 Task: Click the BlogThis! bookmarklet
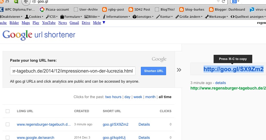(x=165, y=9)
